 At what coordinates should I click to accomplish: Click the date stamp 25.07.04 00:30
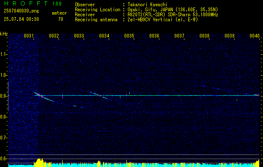pos(21,19)
